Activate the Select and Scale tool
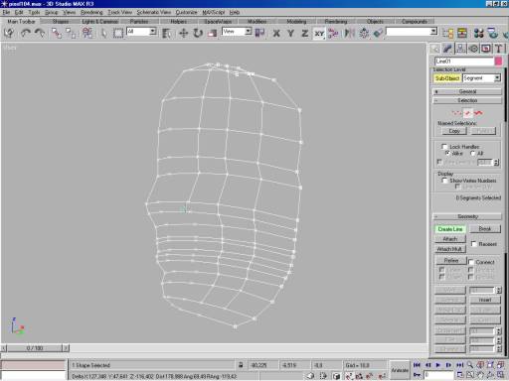Image resolution: width=509 pixels, height=381 pixels. click(212, 33)
